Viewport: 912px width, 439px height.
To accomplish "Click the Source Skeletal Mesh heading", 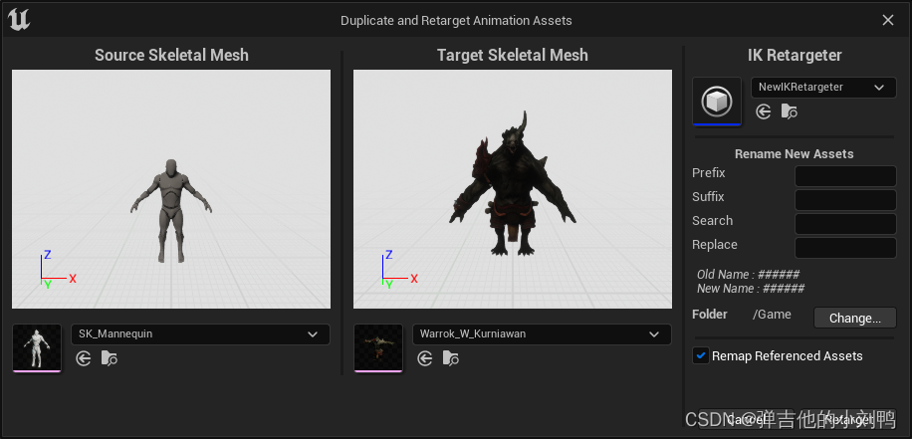I will (171, 55).
